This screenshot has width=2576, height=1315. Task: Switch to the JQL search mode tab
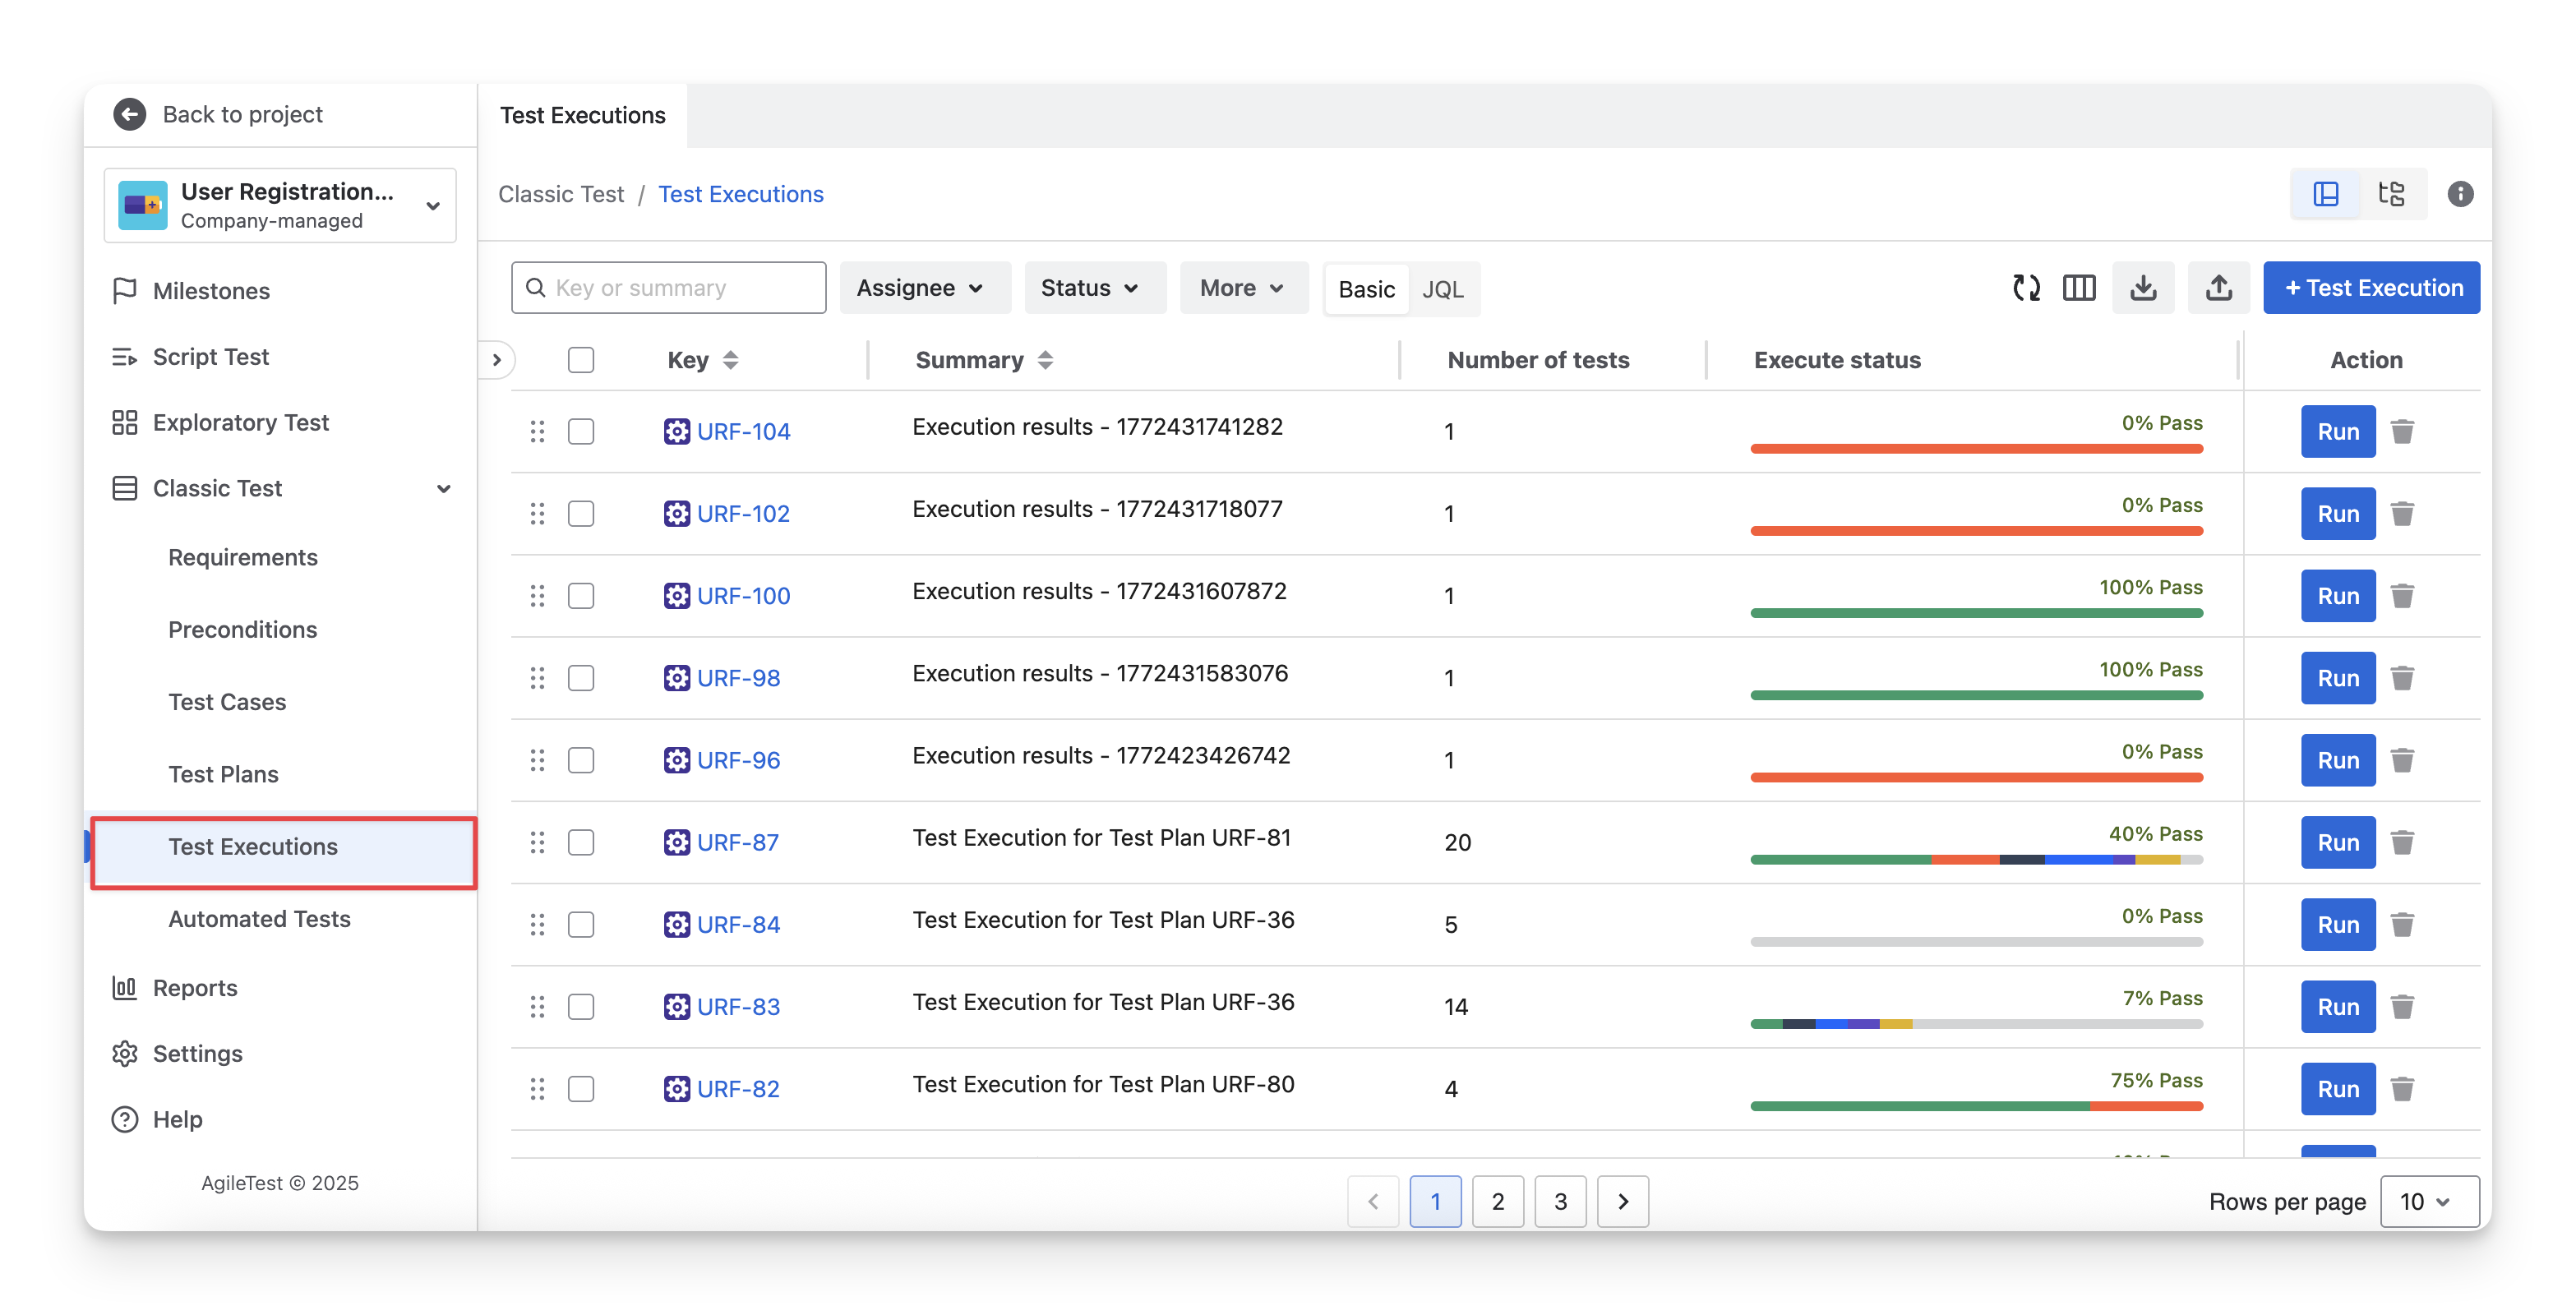pyautogui.click(x=1442, y=289)
